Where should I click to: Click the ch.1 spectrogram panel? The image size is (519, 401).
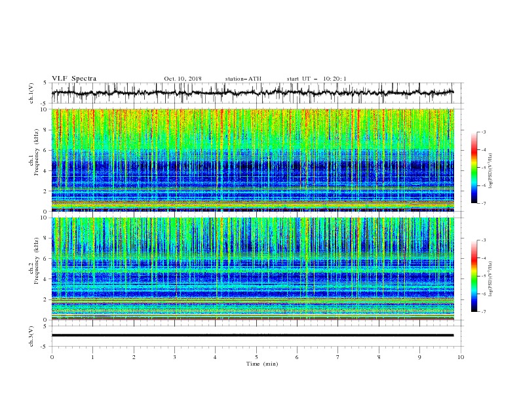click(252, 160)
